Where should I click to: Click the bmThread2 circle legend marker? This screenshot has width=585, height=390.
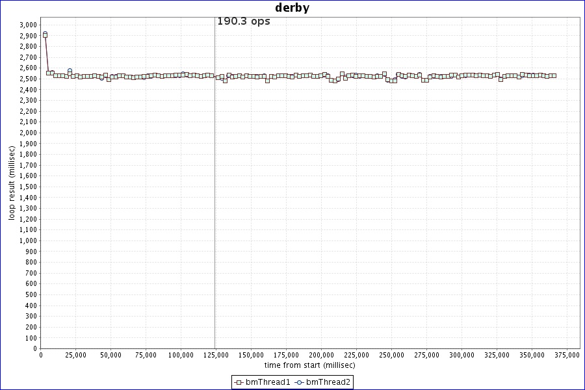click(x=299, y=382)
